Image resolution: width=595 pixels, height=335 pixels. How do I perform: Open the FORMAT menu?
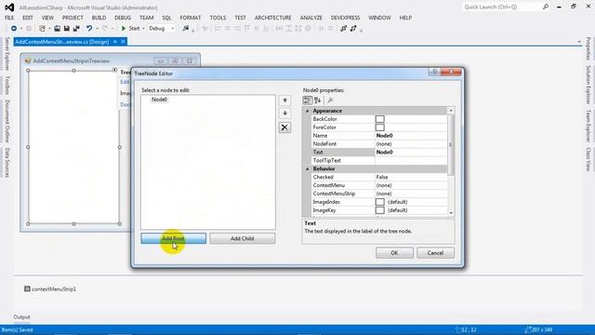click(190, 18)
